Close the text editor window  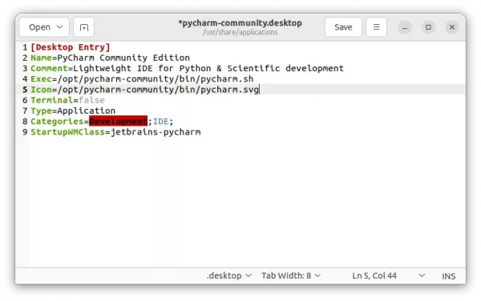[x=452, y=27]
